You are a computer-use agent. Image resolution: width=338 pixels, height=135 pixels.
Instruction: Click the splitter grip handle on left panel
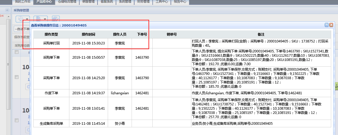pos(9,64)
